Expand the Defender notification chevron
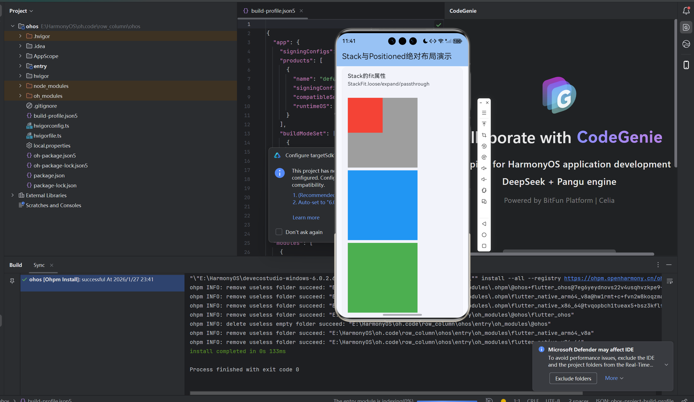The image size is (694, 402). pos(666,365)
